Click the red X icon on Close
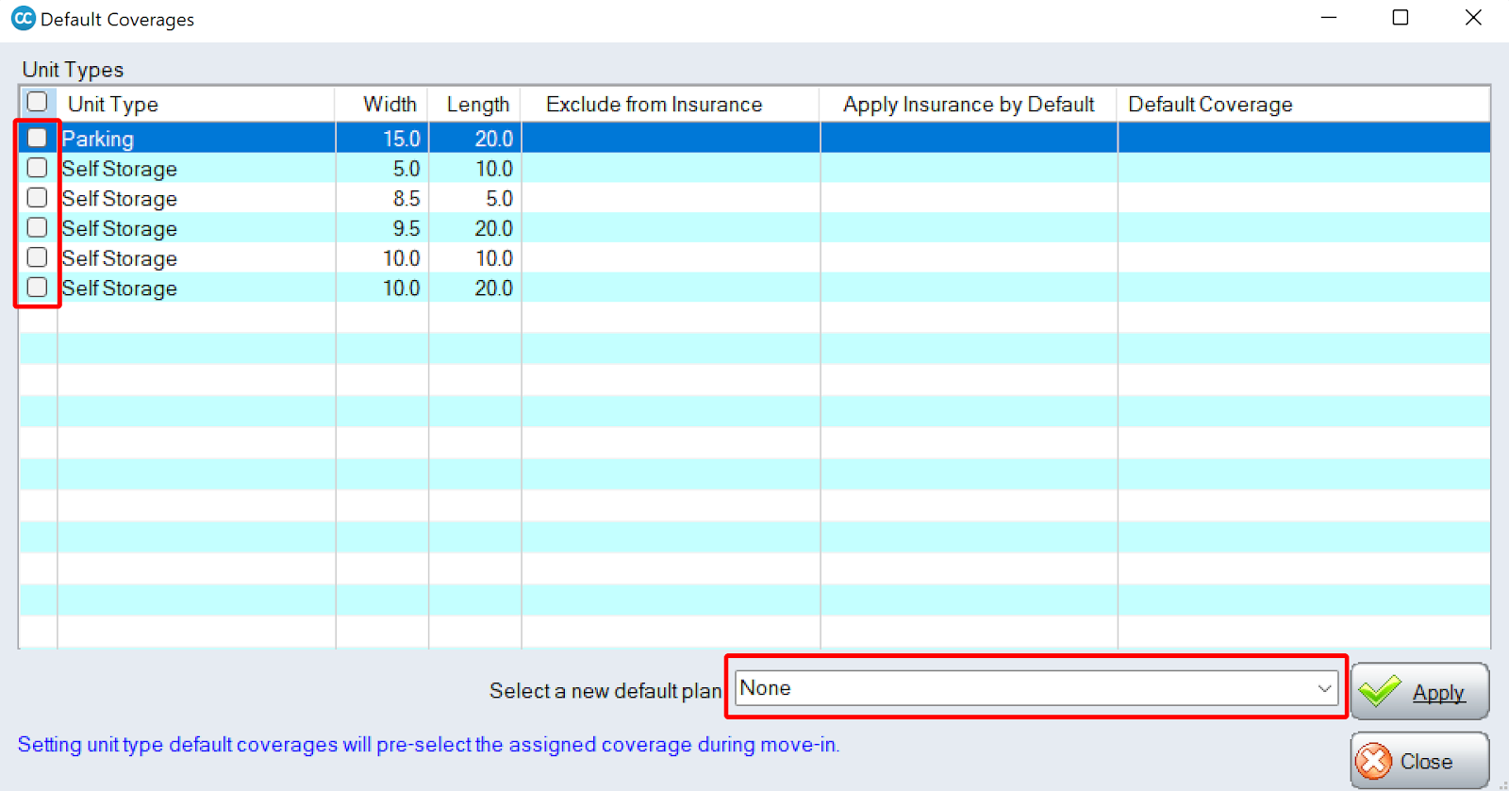This screenshot has height=791, width=1509. (x=1374, y=761)
